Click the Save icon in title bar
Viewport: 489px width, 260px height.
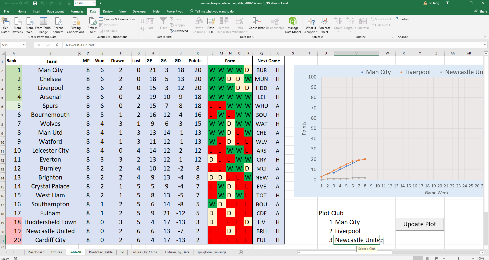pos(35,3)
